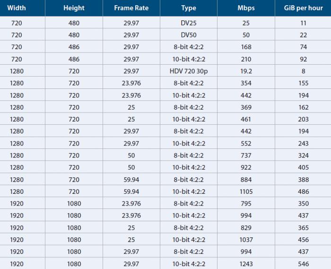
Task: Select the 1105 Mbps cell
Action: pyautogui.click(x=246, y=191)
